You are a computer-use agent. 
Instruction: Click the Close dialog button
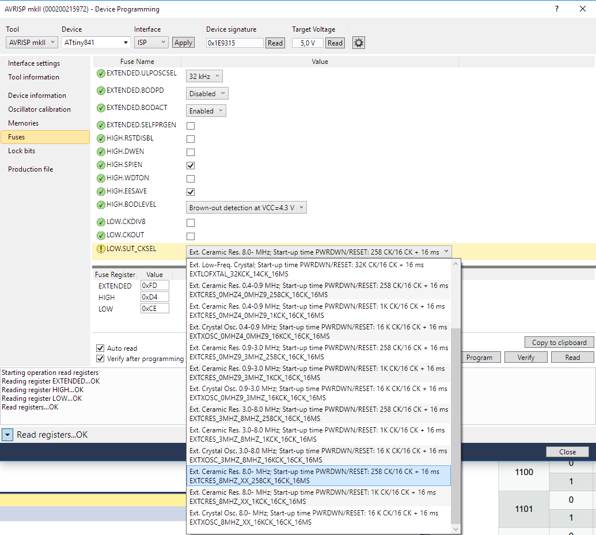click(567, 451)
